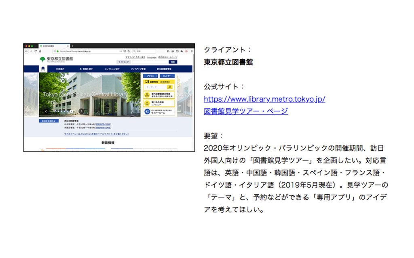Open the 調べもの相談 レファレンス banner
Screen dimensions: 414x258
pos(159,103)
